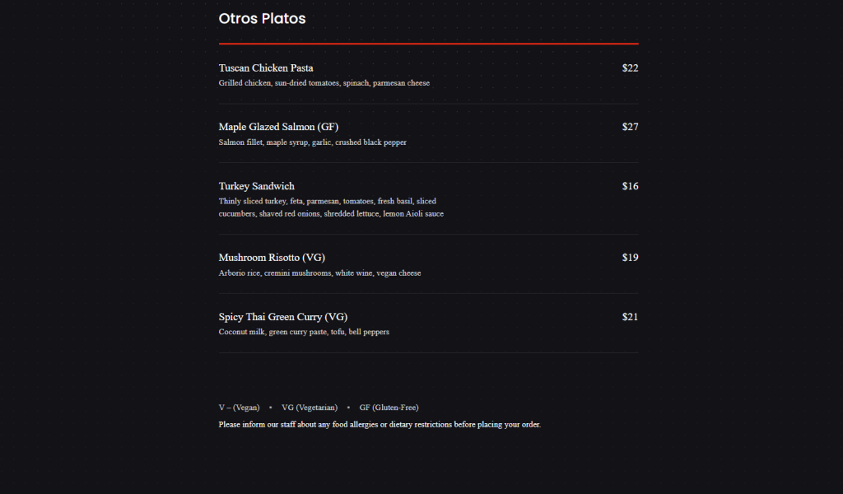Click the Otros Platos section heading
Image resolution: width=843 pixels, height=494 pixels.
(262, 18)
